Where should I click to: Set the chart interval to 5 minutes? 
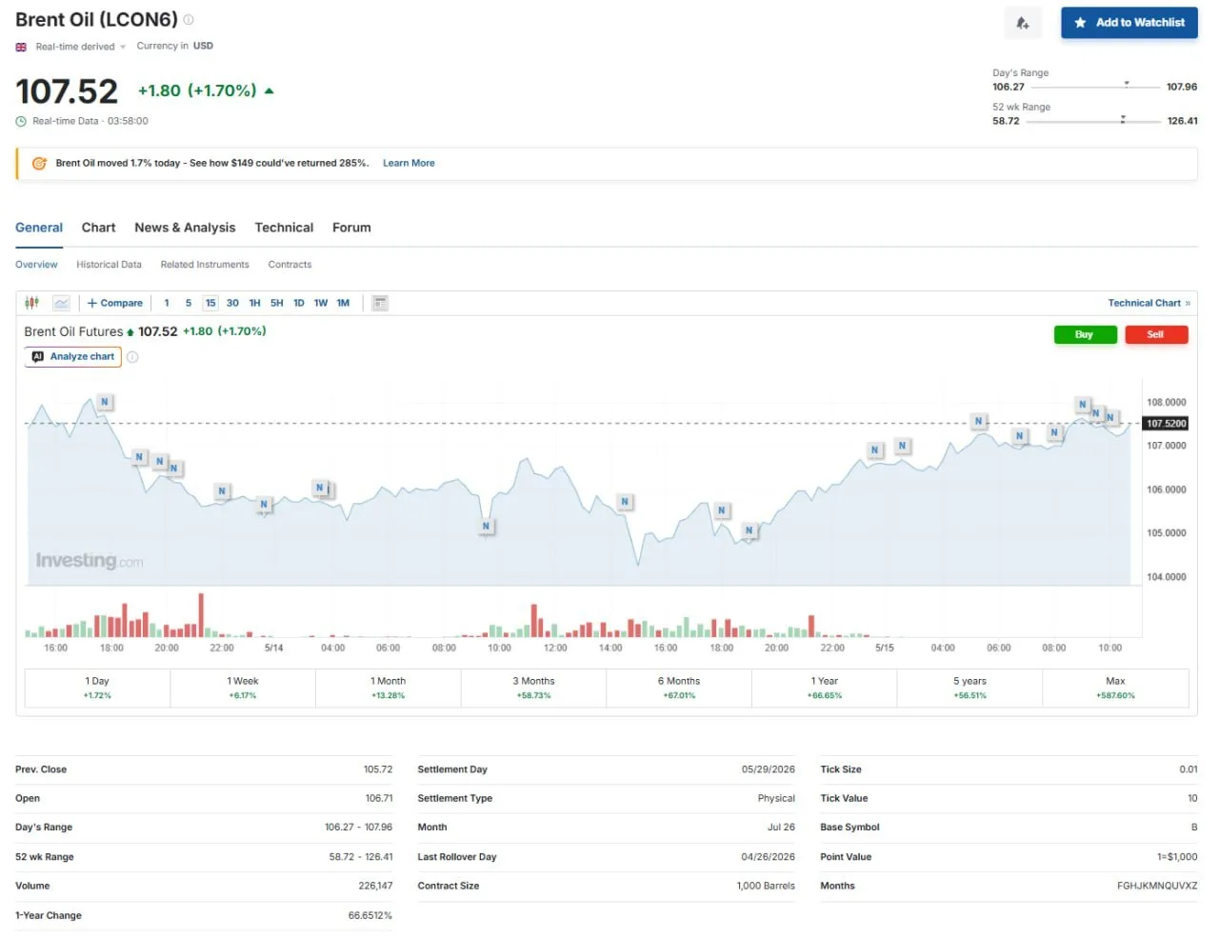(189, 303)
